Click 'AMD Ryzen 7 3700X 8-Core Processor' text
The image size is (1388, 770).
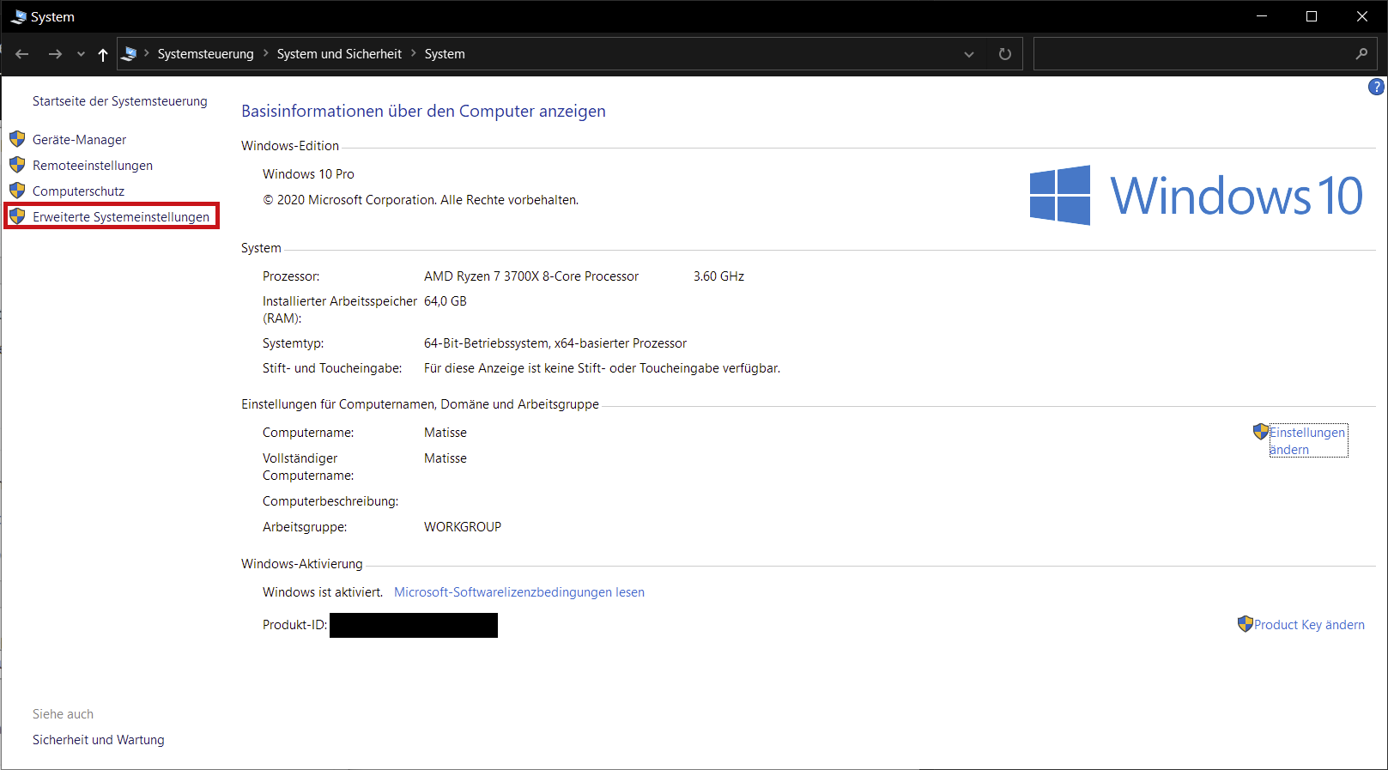coord(531,276)
